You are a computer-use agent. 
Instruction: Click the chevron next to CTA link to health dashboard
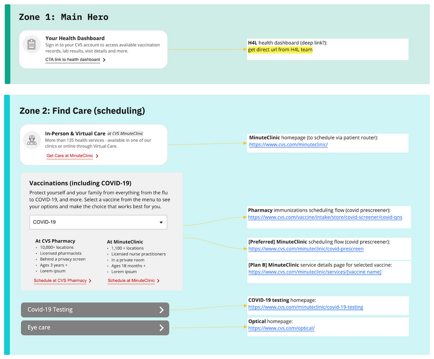(104, 59)
